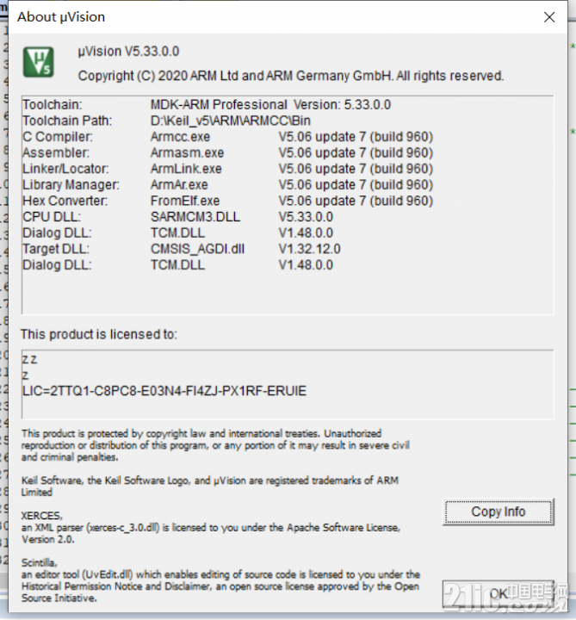Click the About µVision title bar text
Image resolution: width=576 pixels, height=620 pixels.
(61, 17)
